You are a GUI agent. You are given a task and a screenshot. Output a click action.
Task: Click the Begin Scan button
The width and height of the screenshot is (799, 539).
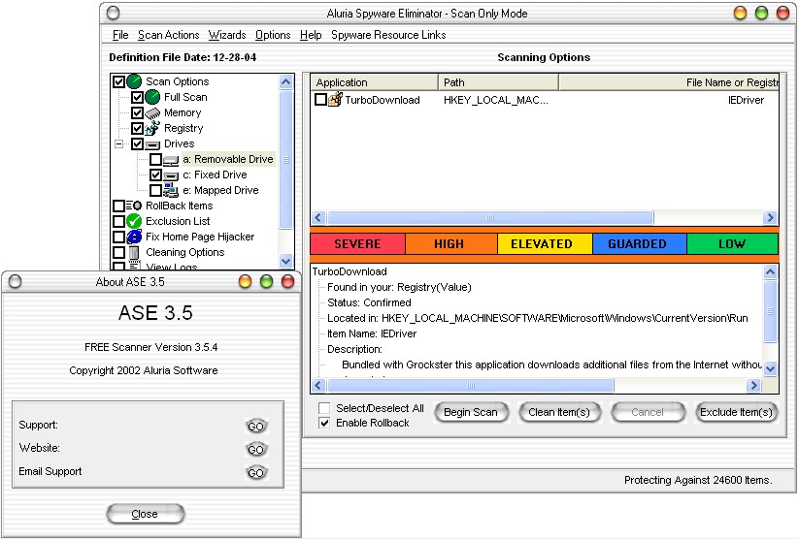pos(472,412)
